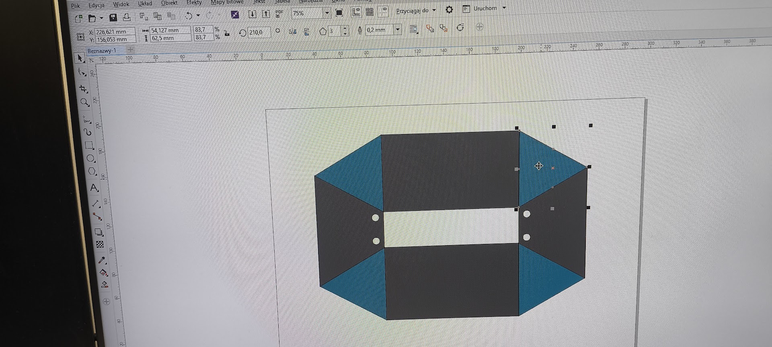Select the Text tool
Screen dimensions: 772x347
point(94,188)
